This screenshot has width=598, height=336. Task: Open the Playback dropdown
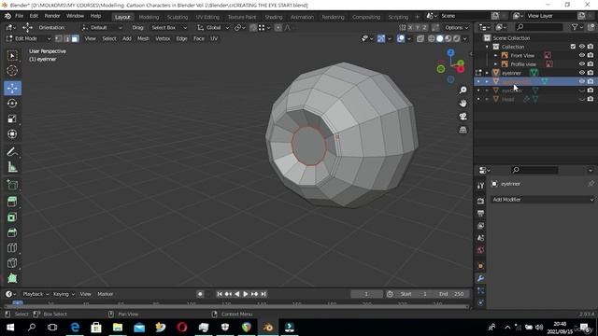(x=36, y=294)
